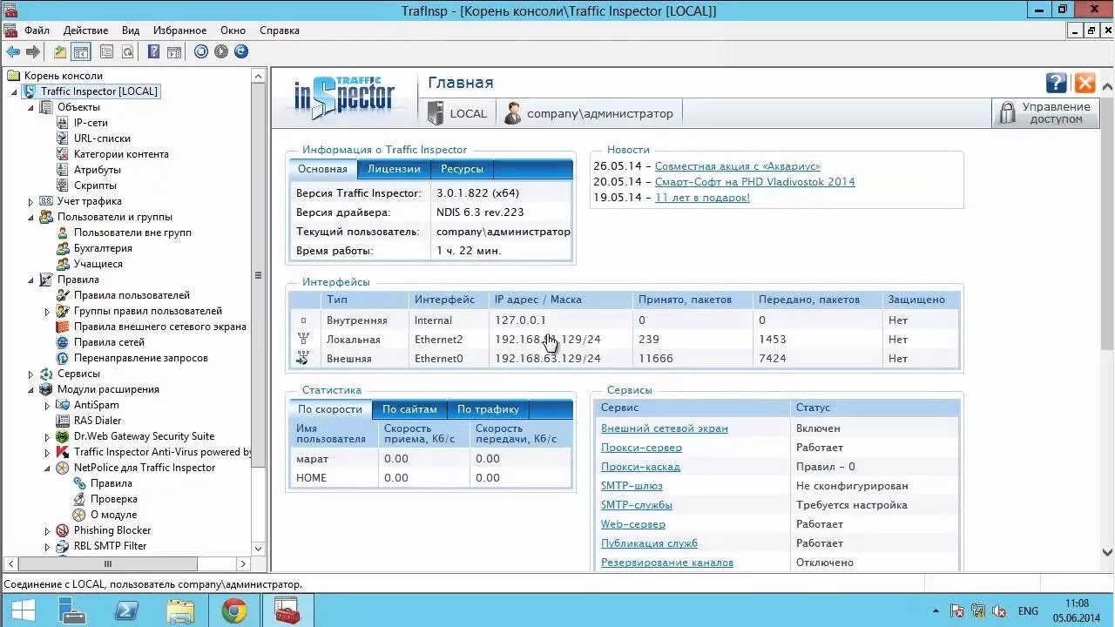1115x627 pixels.
Task: Click the tree panel horizontal scrollbar
Action: pyautogui.click(x=108, y=563)
